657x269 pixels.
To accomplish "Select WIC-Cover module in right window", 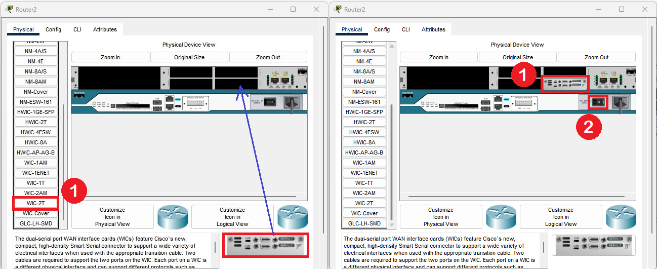I will (363, 213).
